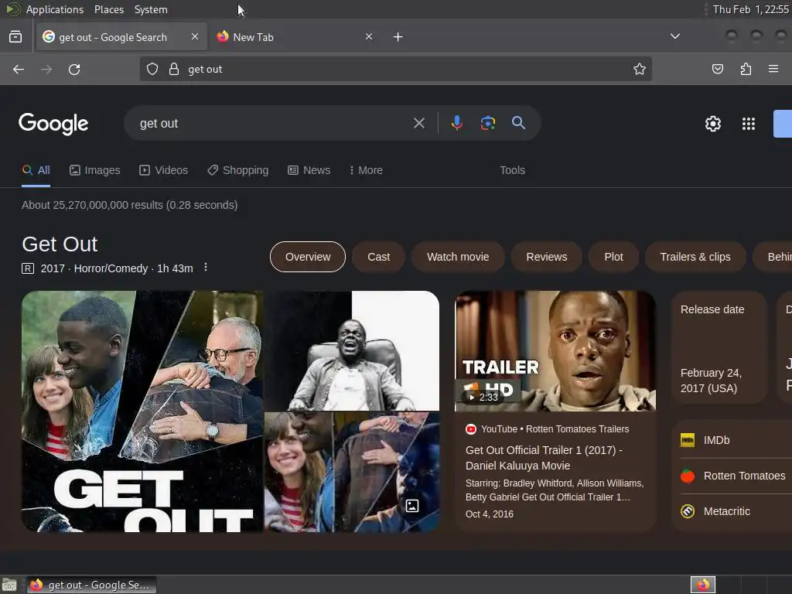Open the more images icon on collage
This screenshot has width=792, height=594.
point(412,506)
